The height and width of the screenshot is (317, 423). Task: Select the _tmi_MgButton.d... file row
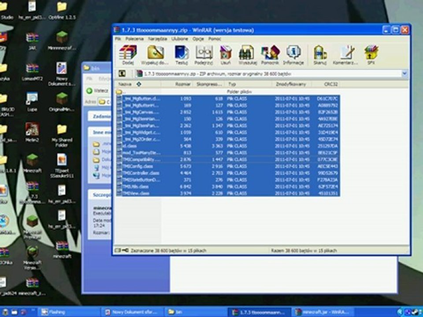click(x=228, y=99)
